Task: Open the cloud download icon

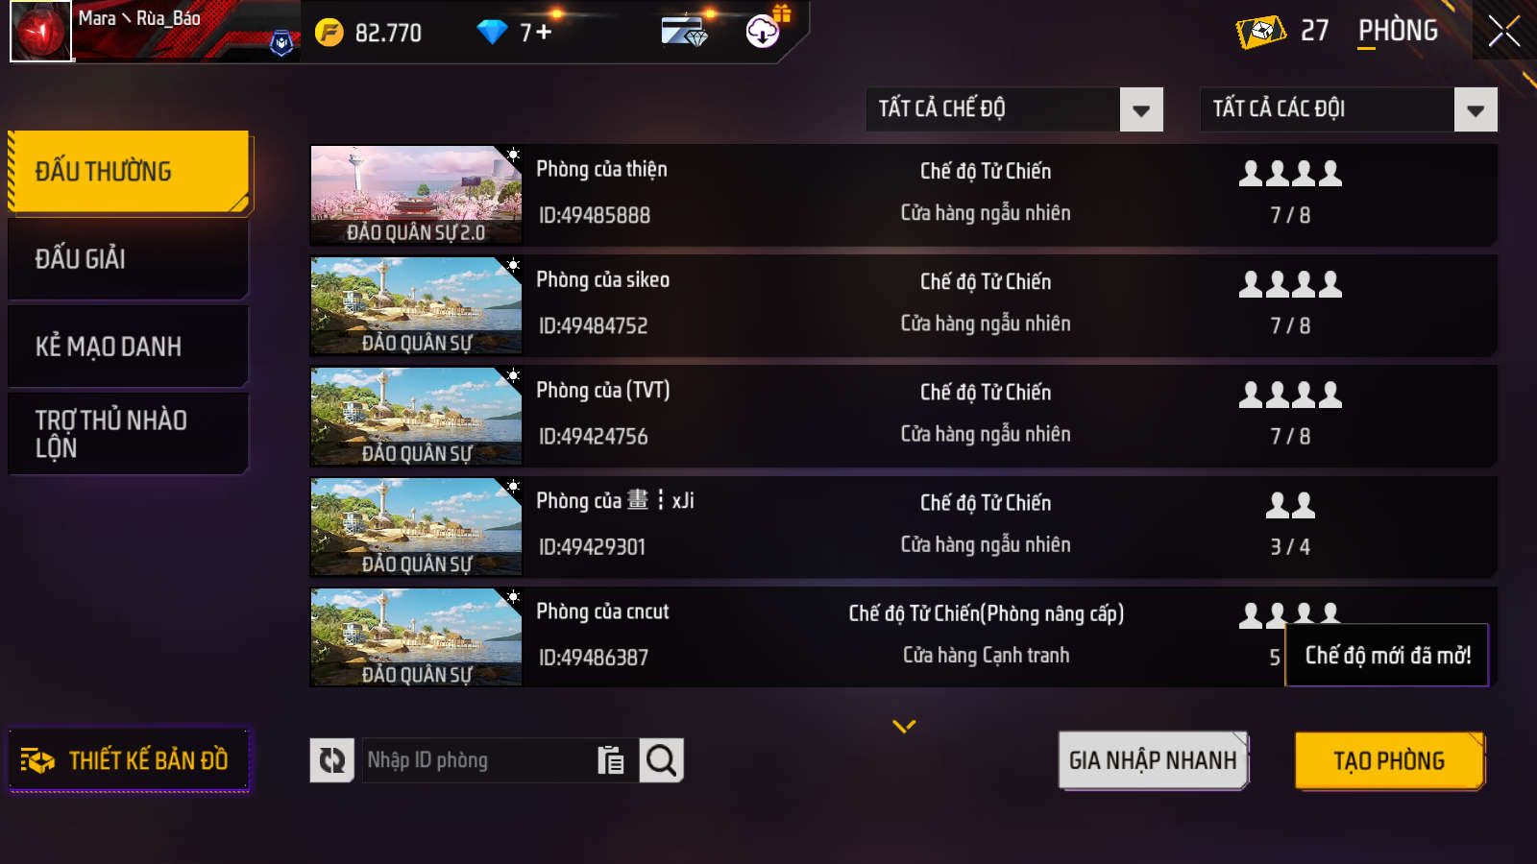Action: (763, 32)
